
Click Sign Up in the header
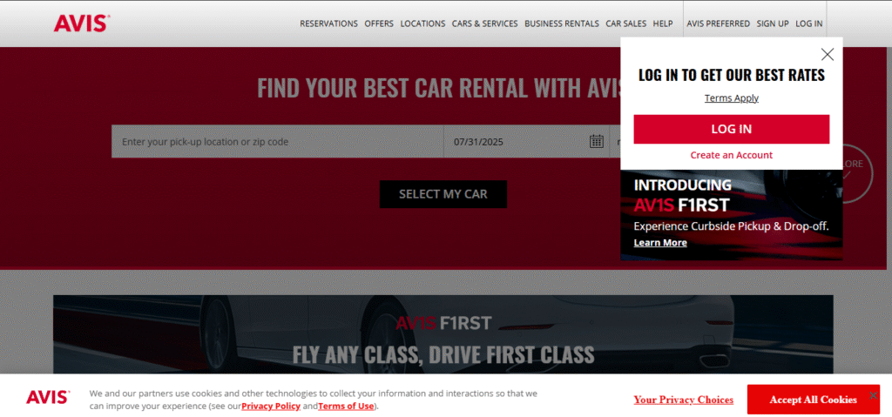(x=773, y=24)
